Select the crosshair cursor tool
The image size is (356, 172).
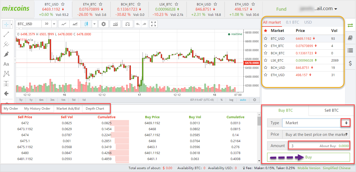6,24
